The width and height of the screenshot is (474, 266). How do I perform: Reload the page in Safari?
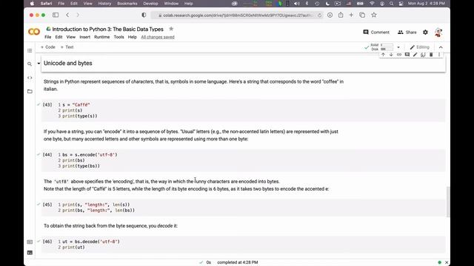(x=319, y=15)
